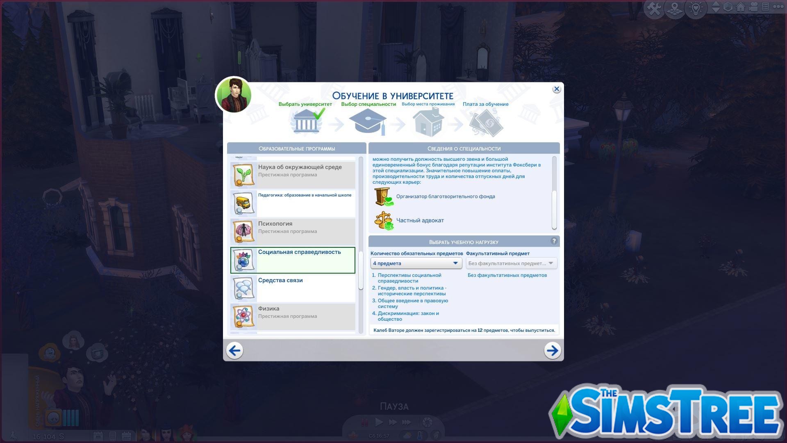Click course 'Перспективы социальной справедливости'

click(409, 278)
